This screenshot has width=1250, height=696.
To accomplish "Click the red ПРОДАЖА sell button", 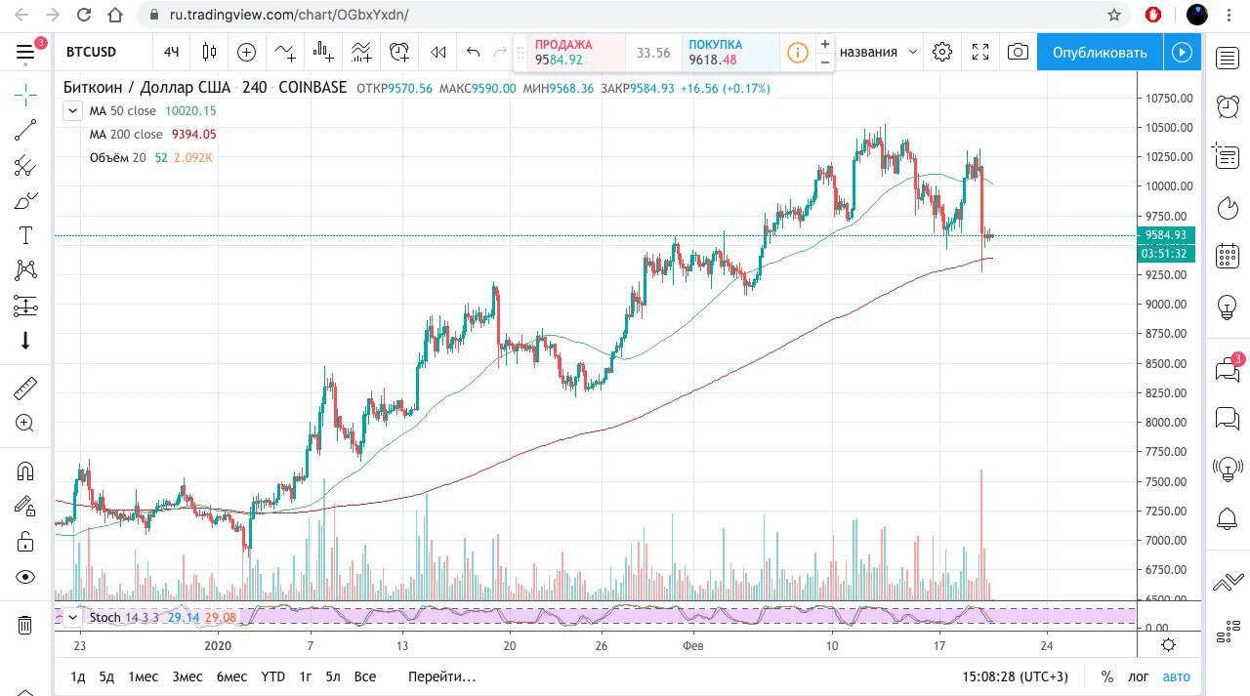I will click(576, 53).
